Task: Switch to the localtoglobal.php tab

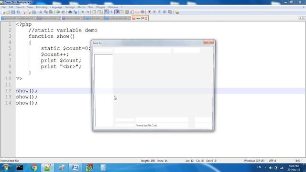Action: click(x=118, y=18)
